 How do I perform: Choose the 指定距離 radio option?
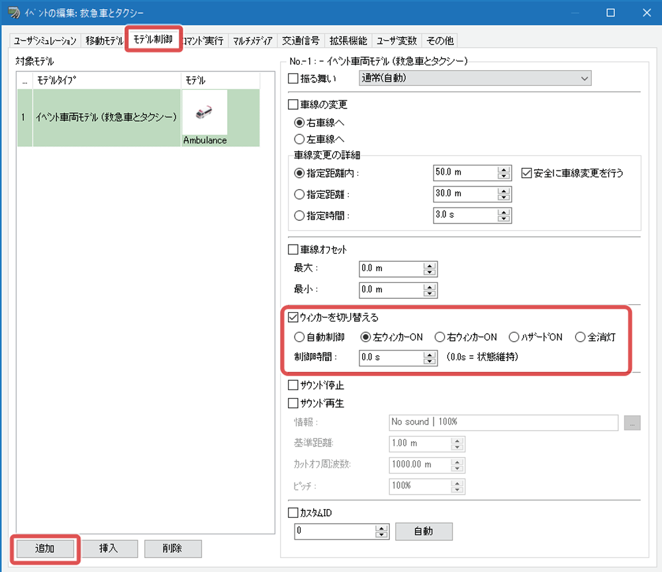[299, 194]
